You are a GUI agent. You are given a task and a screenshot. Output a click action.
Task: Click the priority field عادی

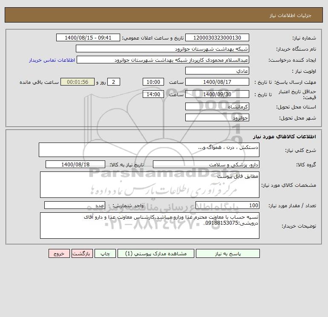click(x=217, y=71)
